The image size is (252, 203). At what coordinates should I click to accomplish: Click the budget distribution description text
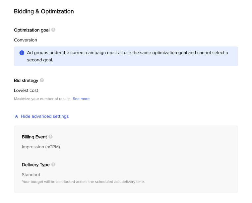tap(83, 182)
